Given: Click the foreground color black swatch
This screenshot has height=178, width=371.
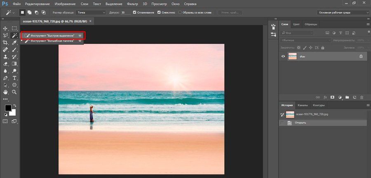Looking at the screenshot, I should click(x=8, y=108).
